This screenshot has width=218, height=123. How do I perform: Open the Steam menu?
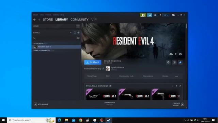pyautogui.click(x=35, y=15)
